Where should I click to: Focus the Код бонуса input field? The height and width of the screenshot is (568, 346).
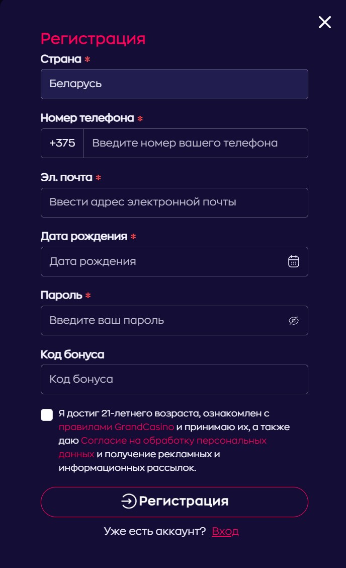(174, 379)
